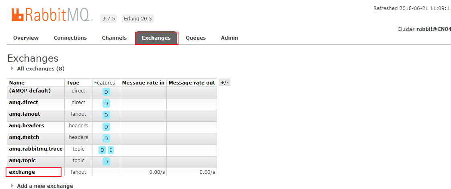The width and height of the screenshot is (451, 189).
Task: Click the Features column header
Action: [x=105, y=83]
